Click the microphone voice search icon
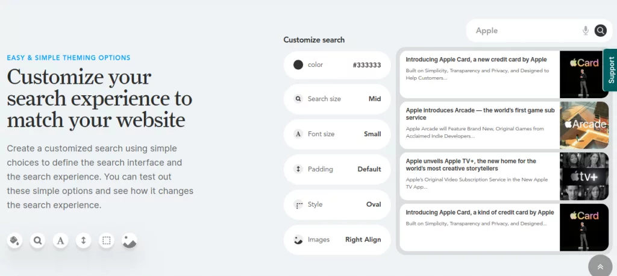 (586, 31)
